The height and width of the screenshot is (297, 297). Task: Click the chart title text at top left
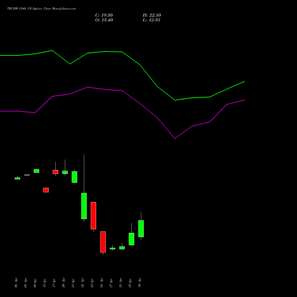point(42,9)
